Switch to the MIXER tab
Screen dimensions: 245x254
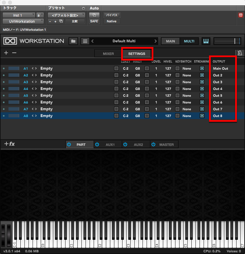[x=109, y=54]
